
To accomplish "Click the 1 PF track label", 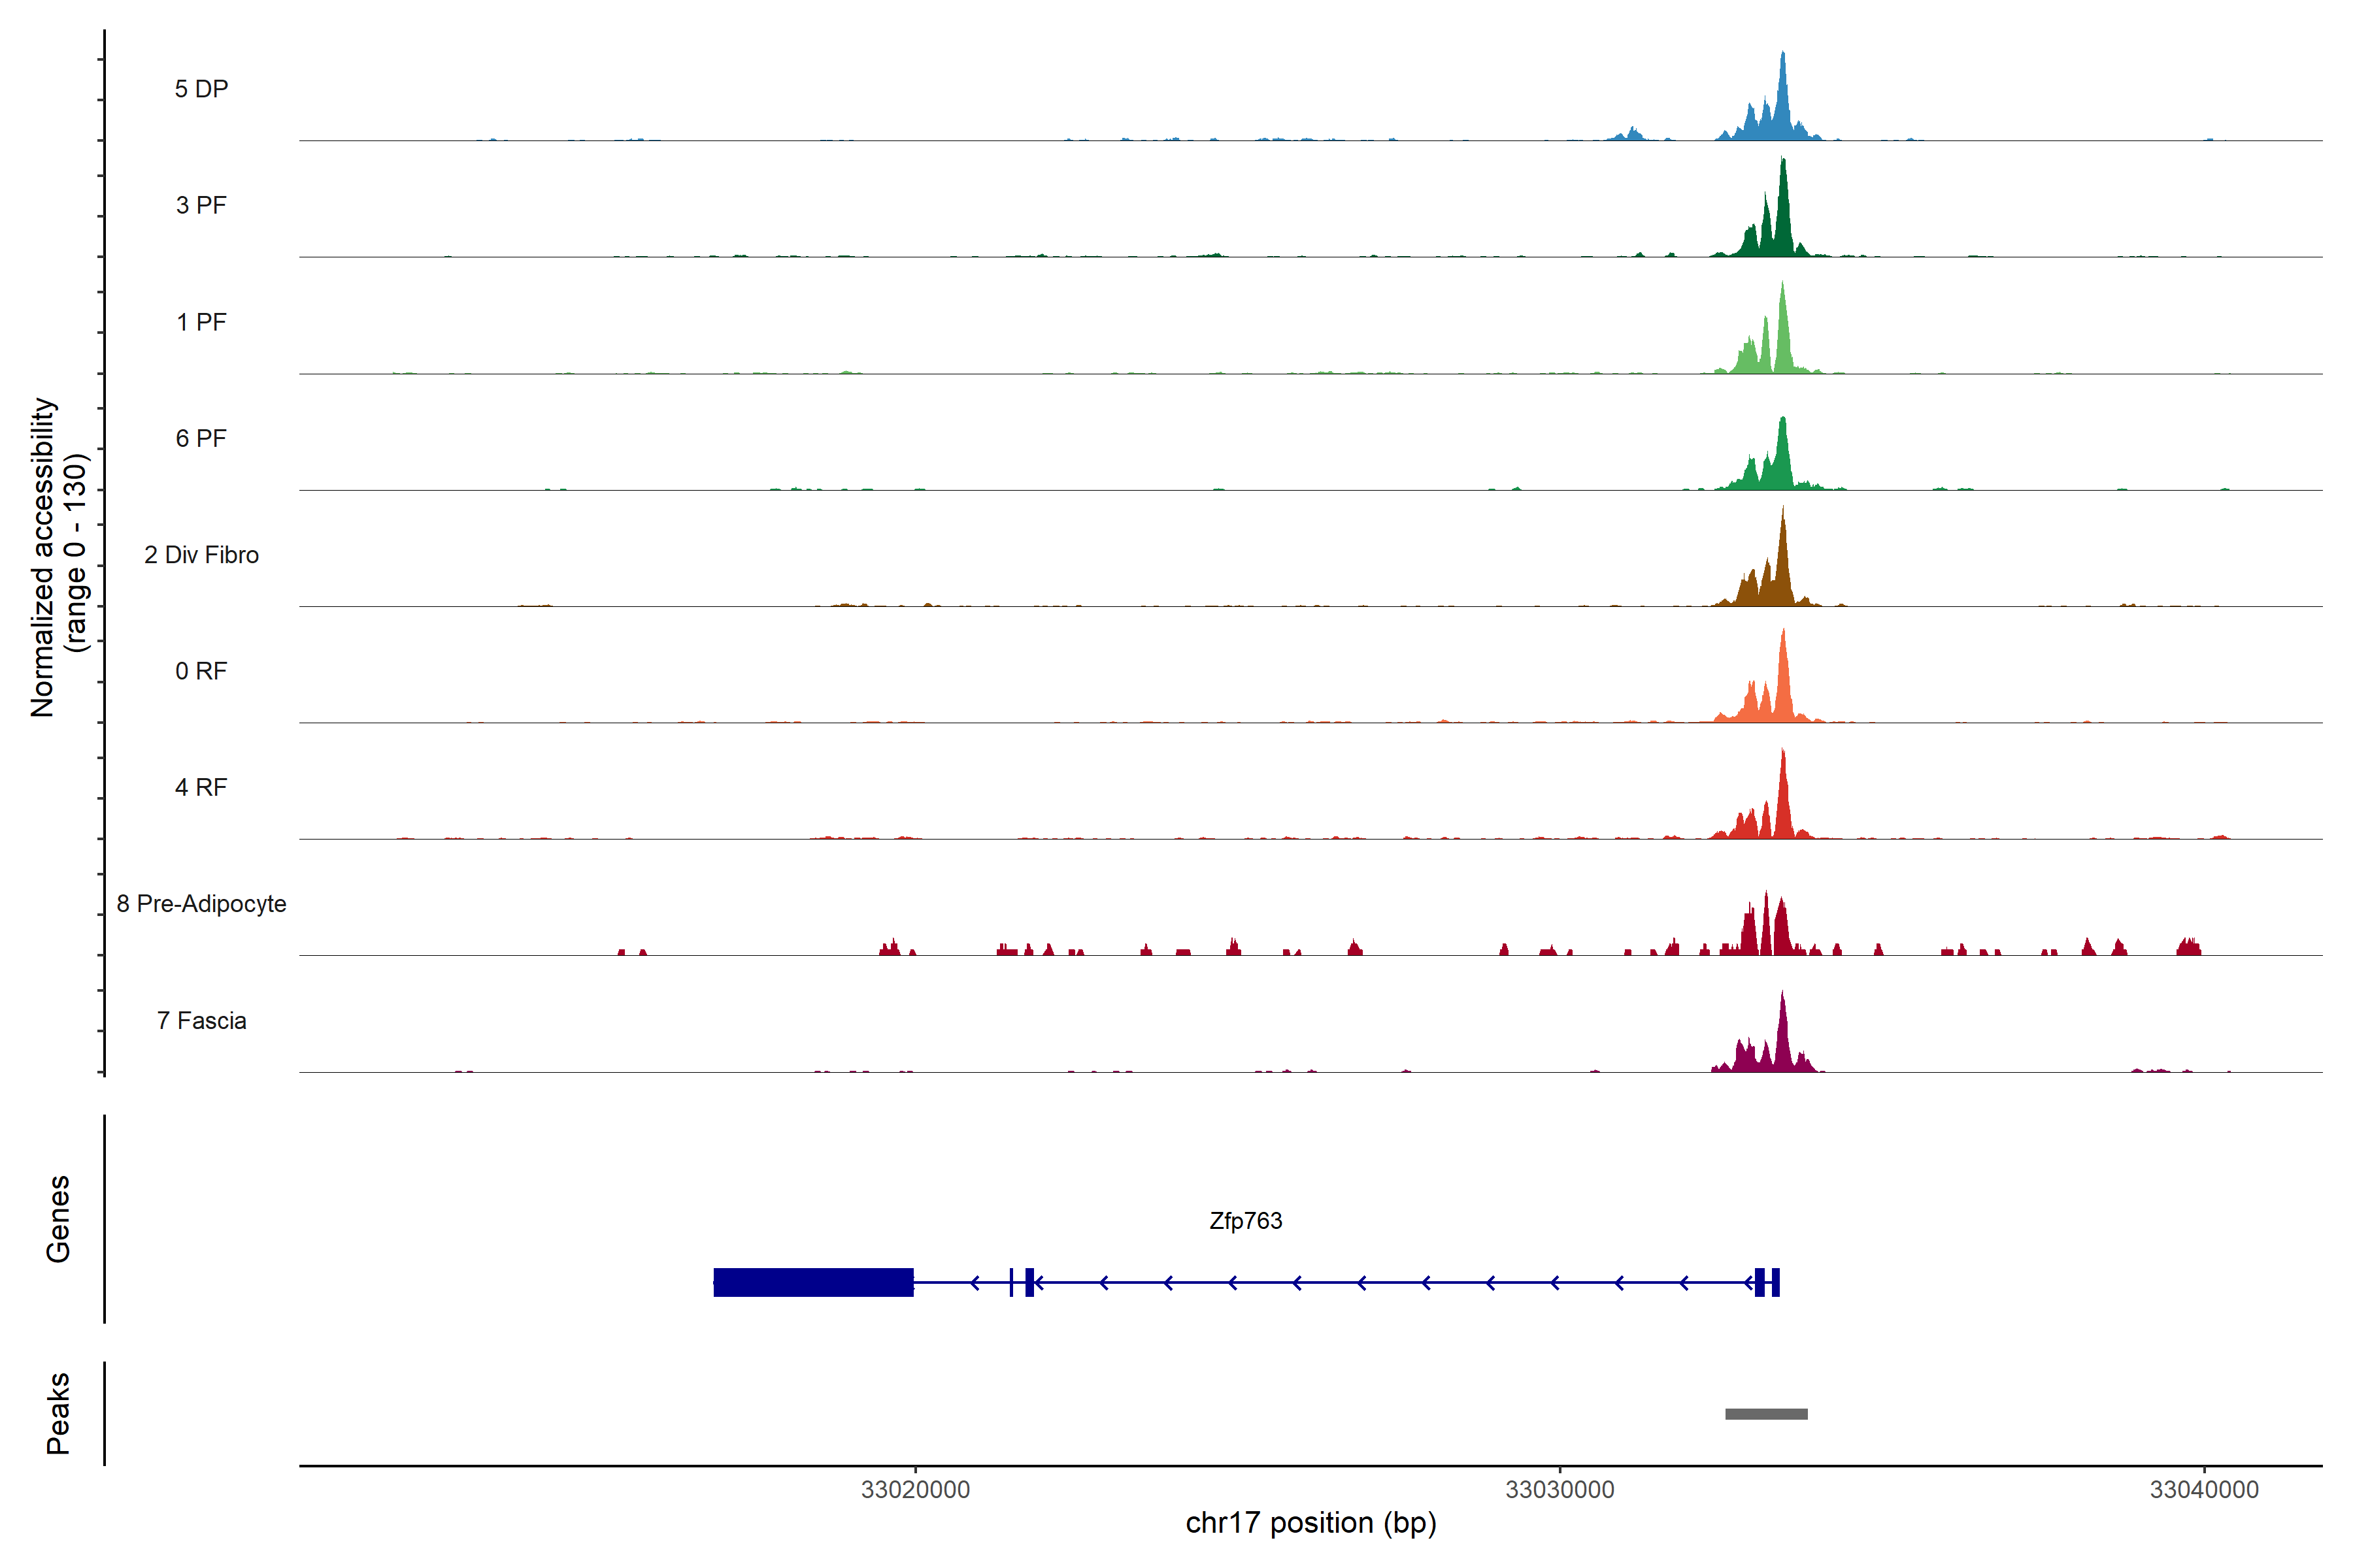I will pyautogui.click(x=201, y=322).
